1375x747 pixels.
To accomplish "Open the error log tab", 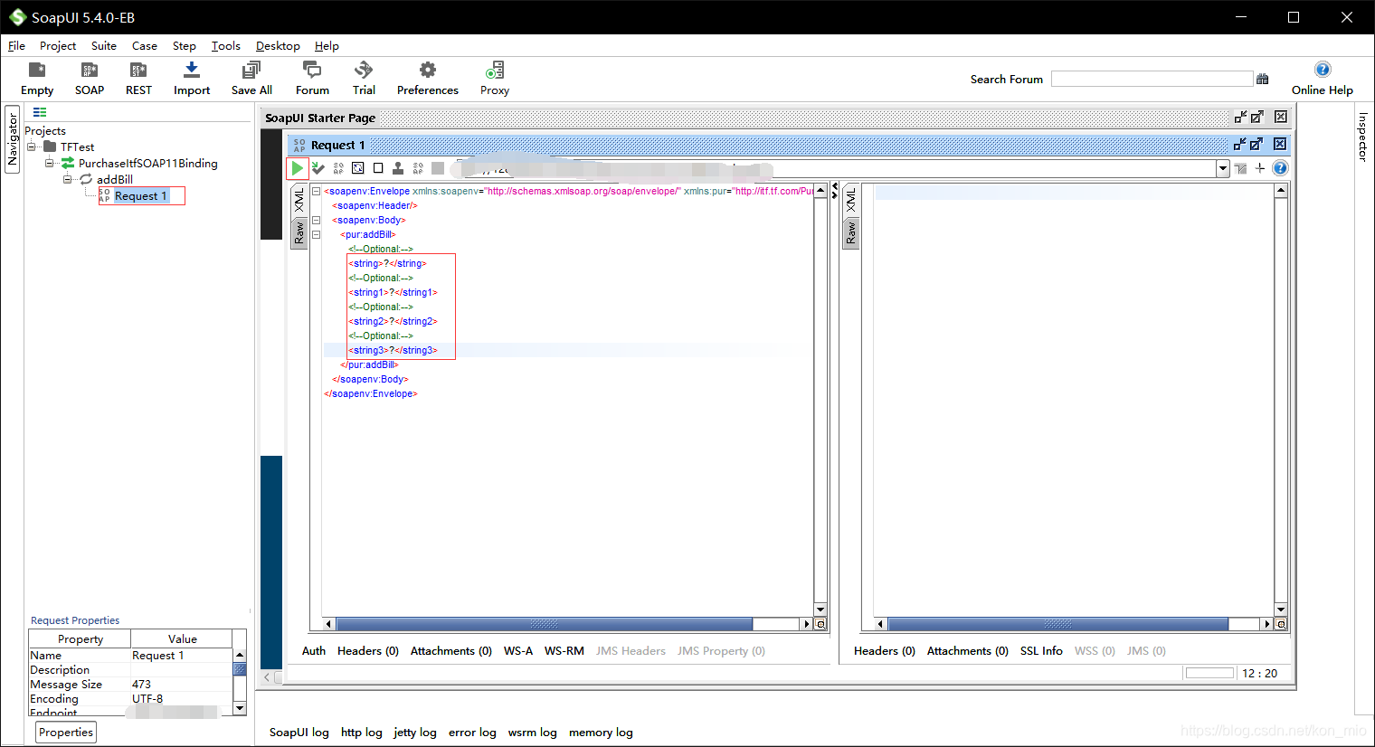I will pos(472,732).
